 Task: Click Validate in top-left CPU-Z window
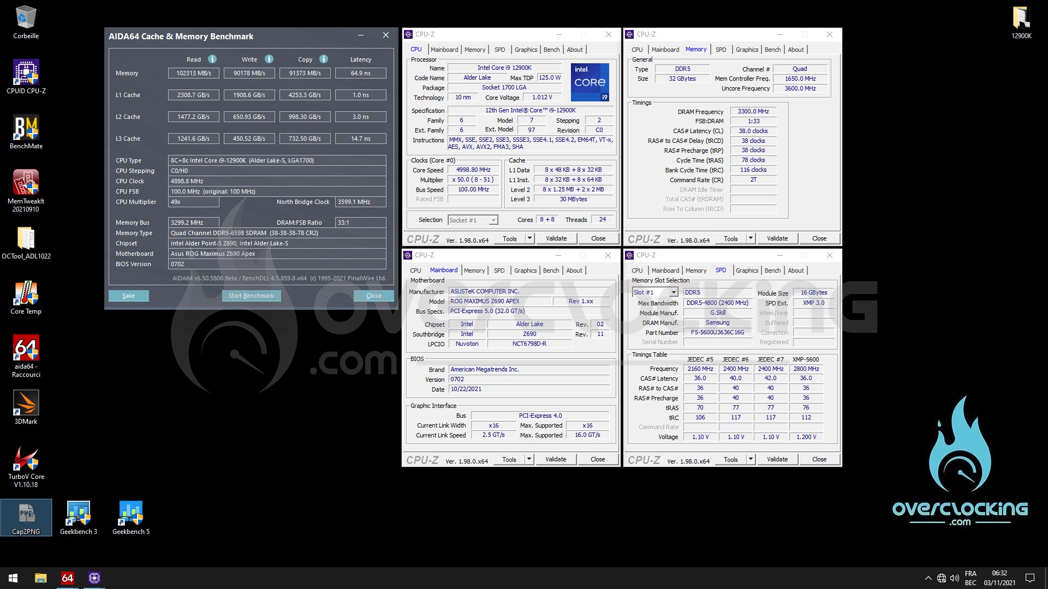pyautogui.click(x=556, y=238)
